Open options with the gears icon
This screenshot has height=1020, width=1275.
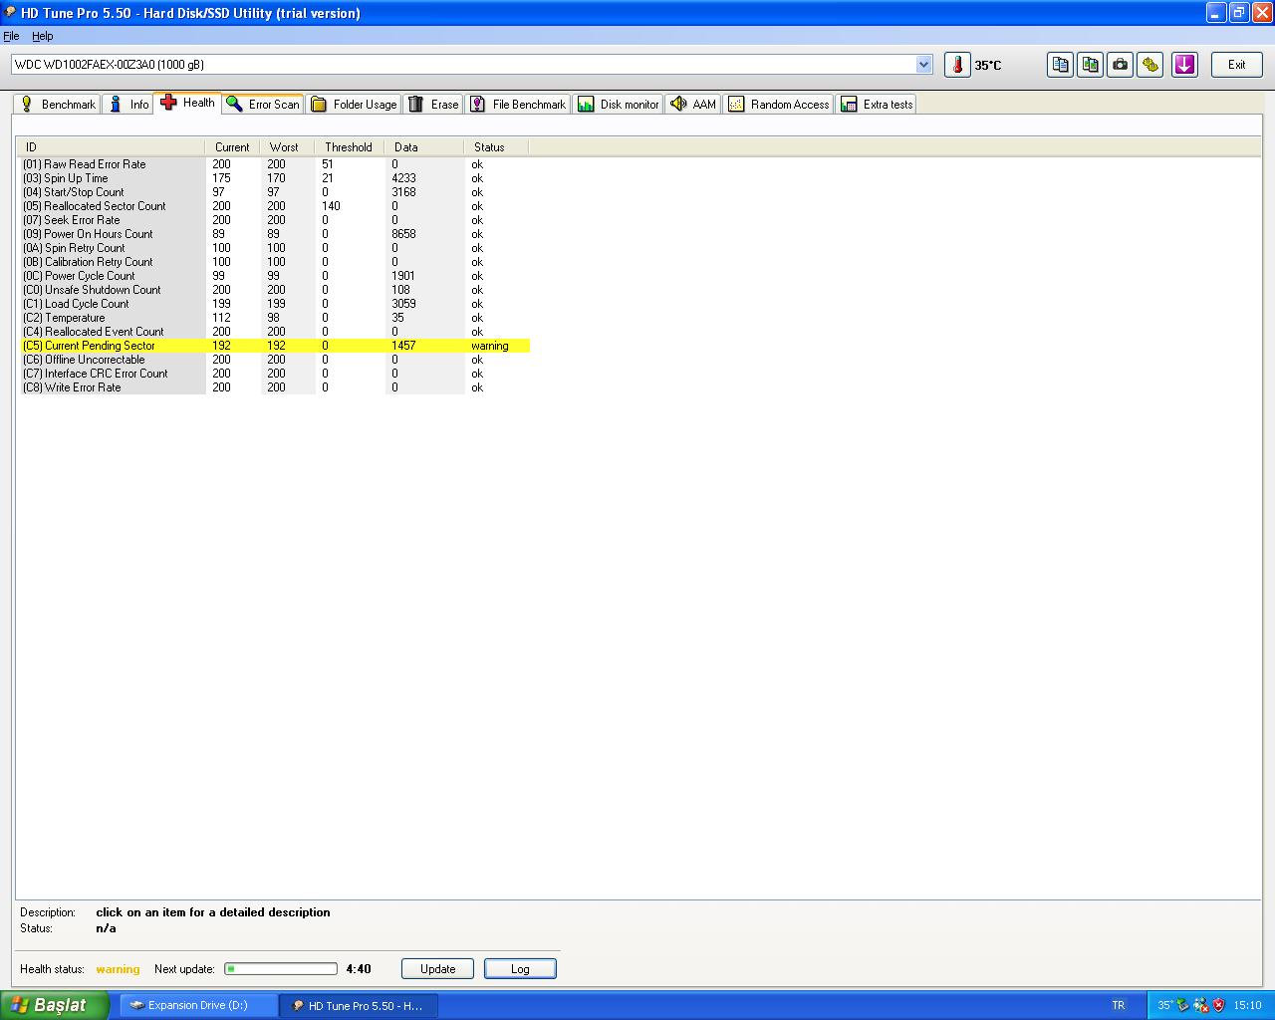(1150, 65)
